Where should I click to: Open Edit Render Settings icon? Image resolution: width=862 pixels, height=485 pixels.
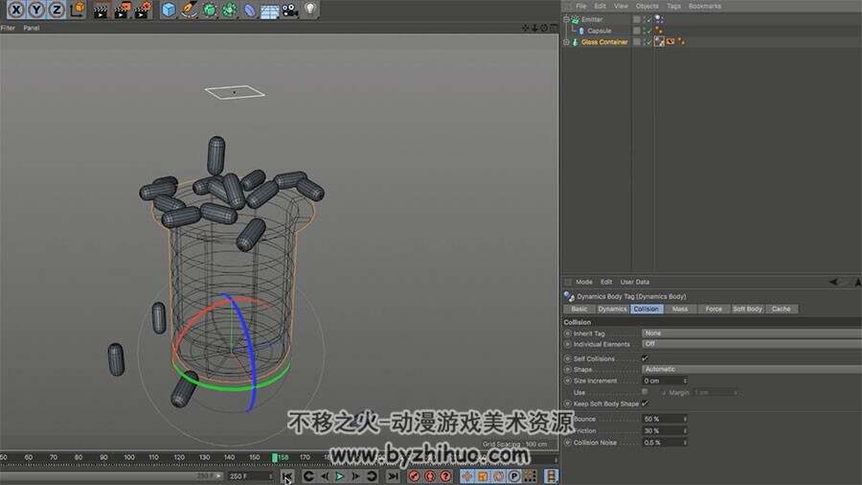(142, 10)
